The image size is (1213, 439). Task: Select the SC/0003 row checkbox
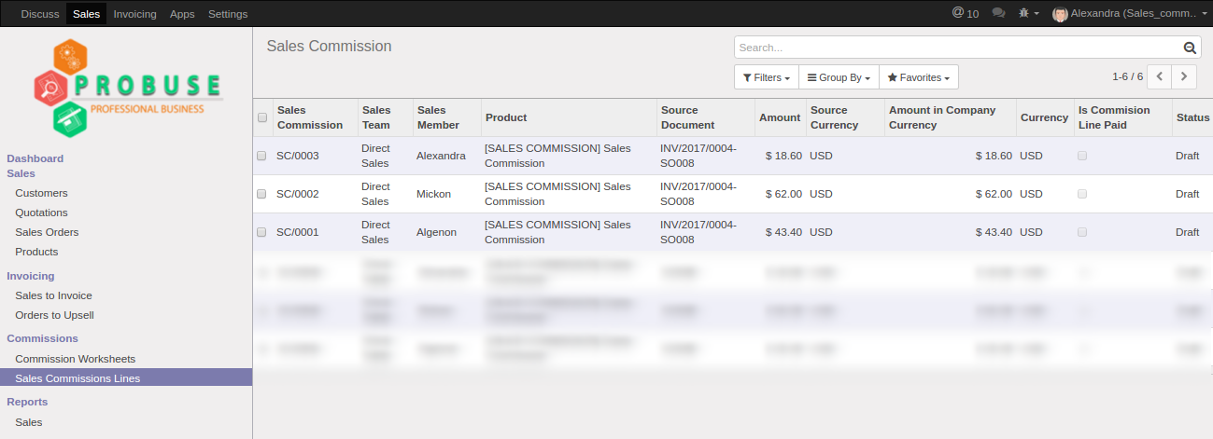point(262,156)
